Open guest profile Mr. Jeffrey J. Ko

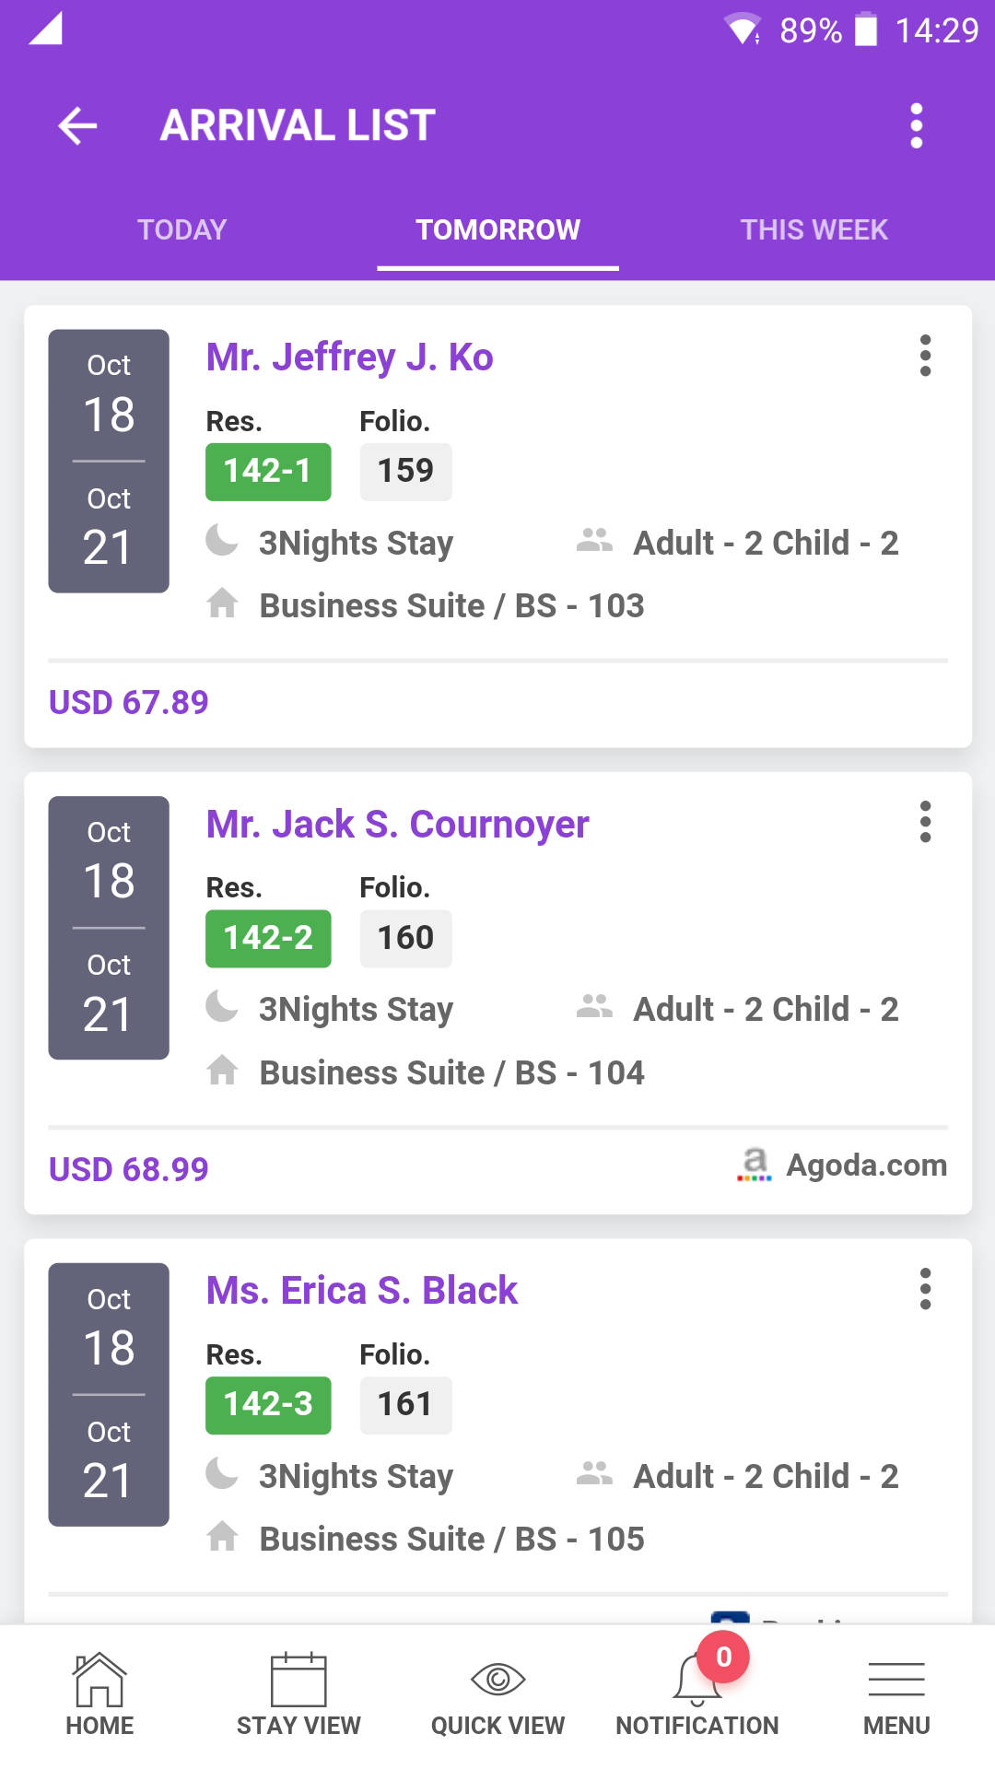(350, 357)
